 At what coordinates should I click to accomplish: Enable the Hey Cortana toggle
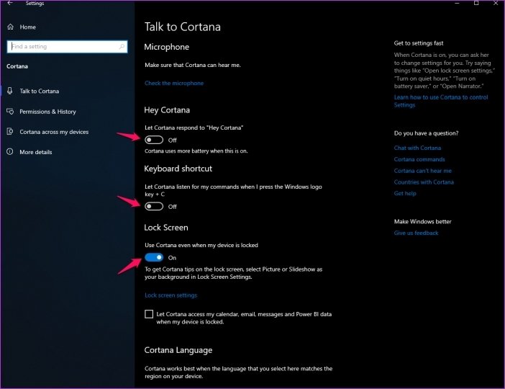pos(154,140)
